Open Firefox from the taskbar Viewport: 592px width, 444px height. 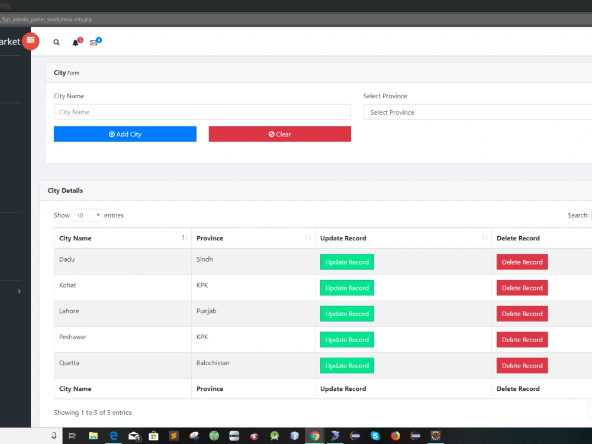tap(395, 436)
